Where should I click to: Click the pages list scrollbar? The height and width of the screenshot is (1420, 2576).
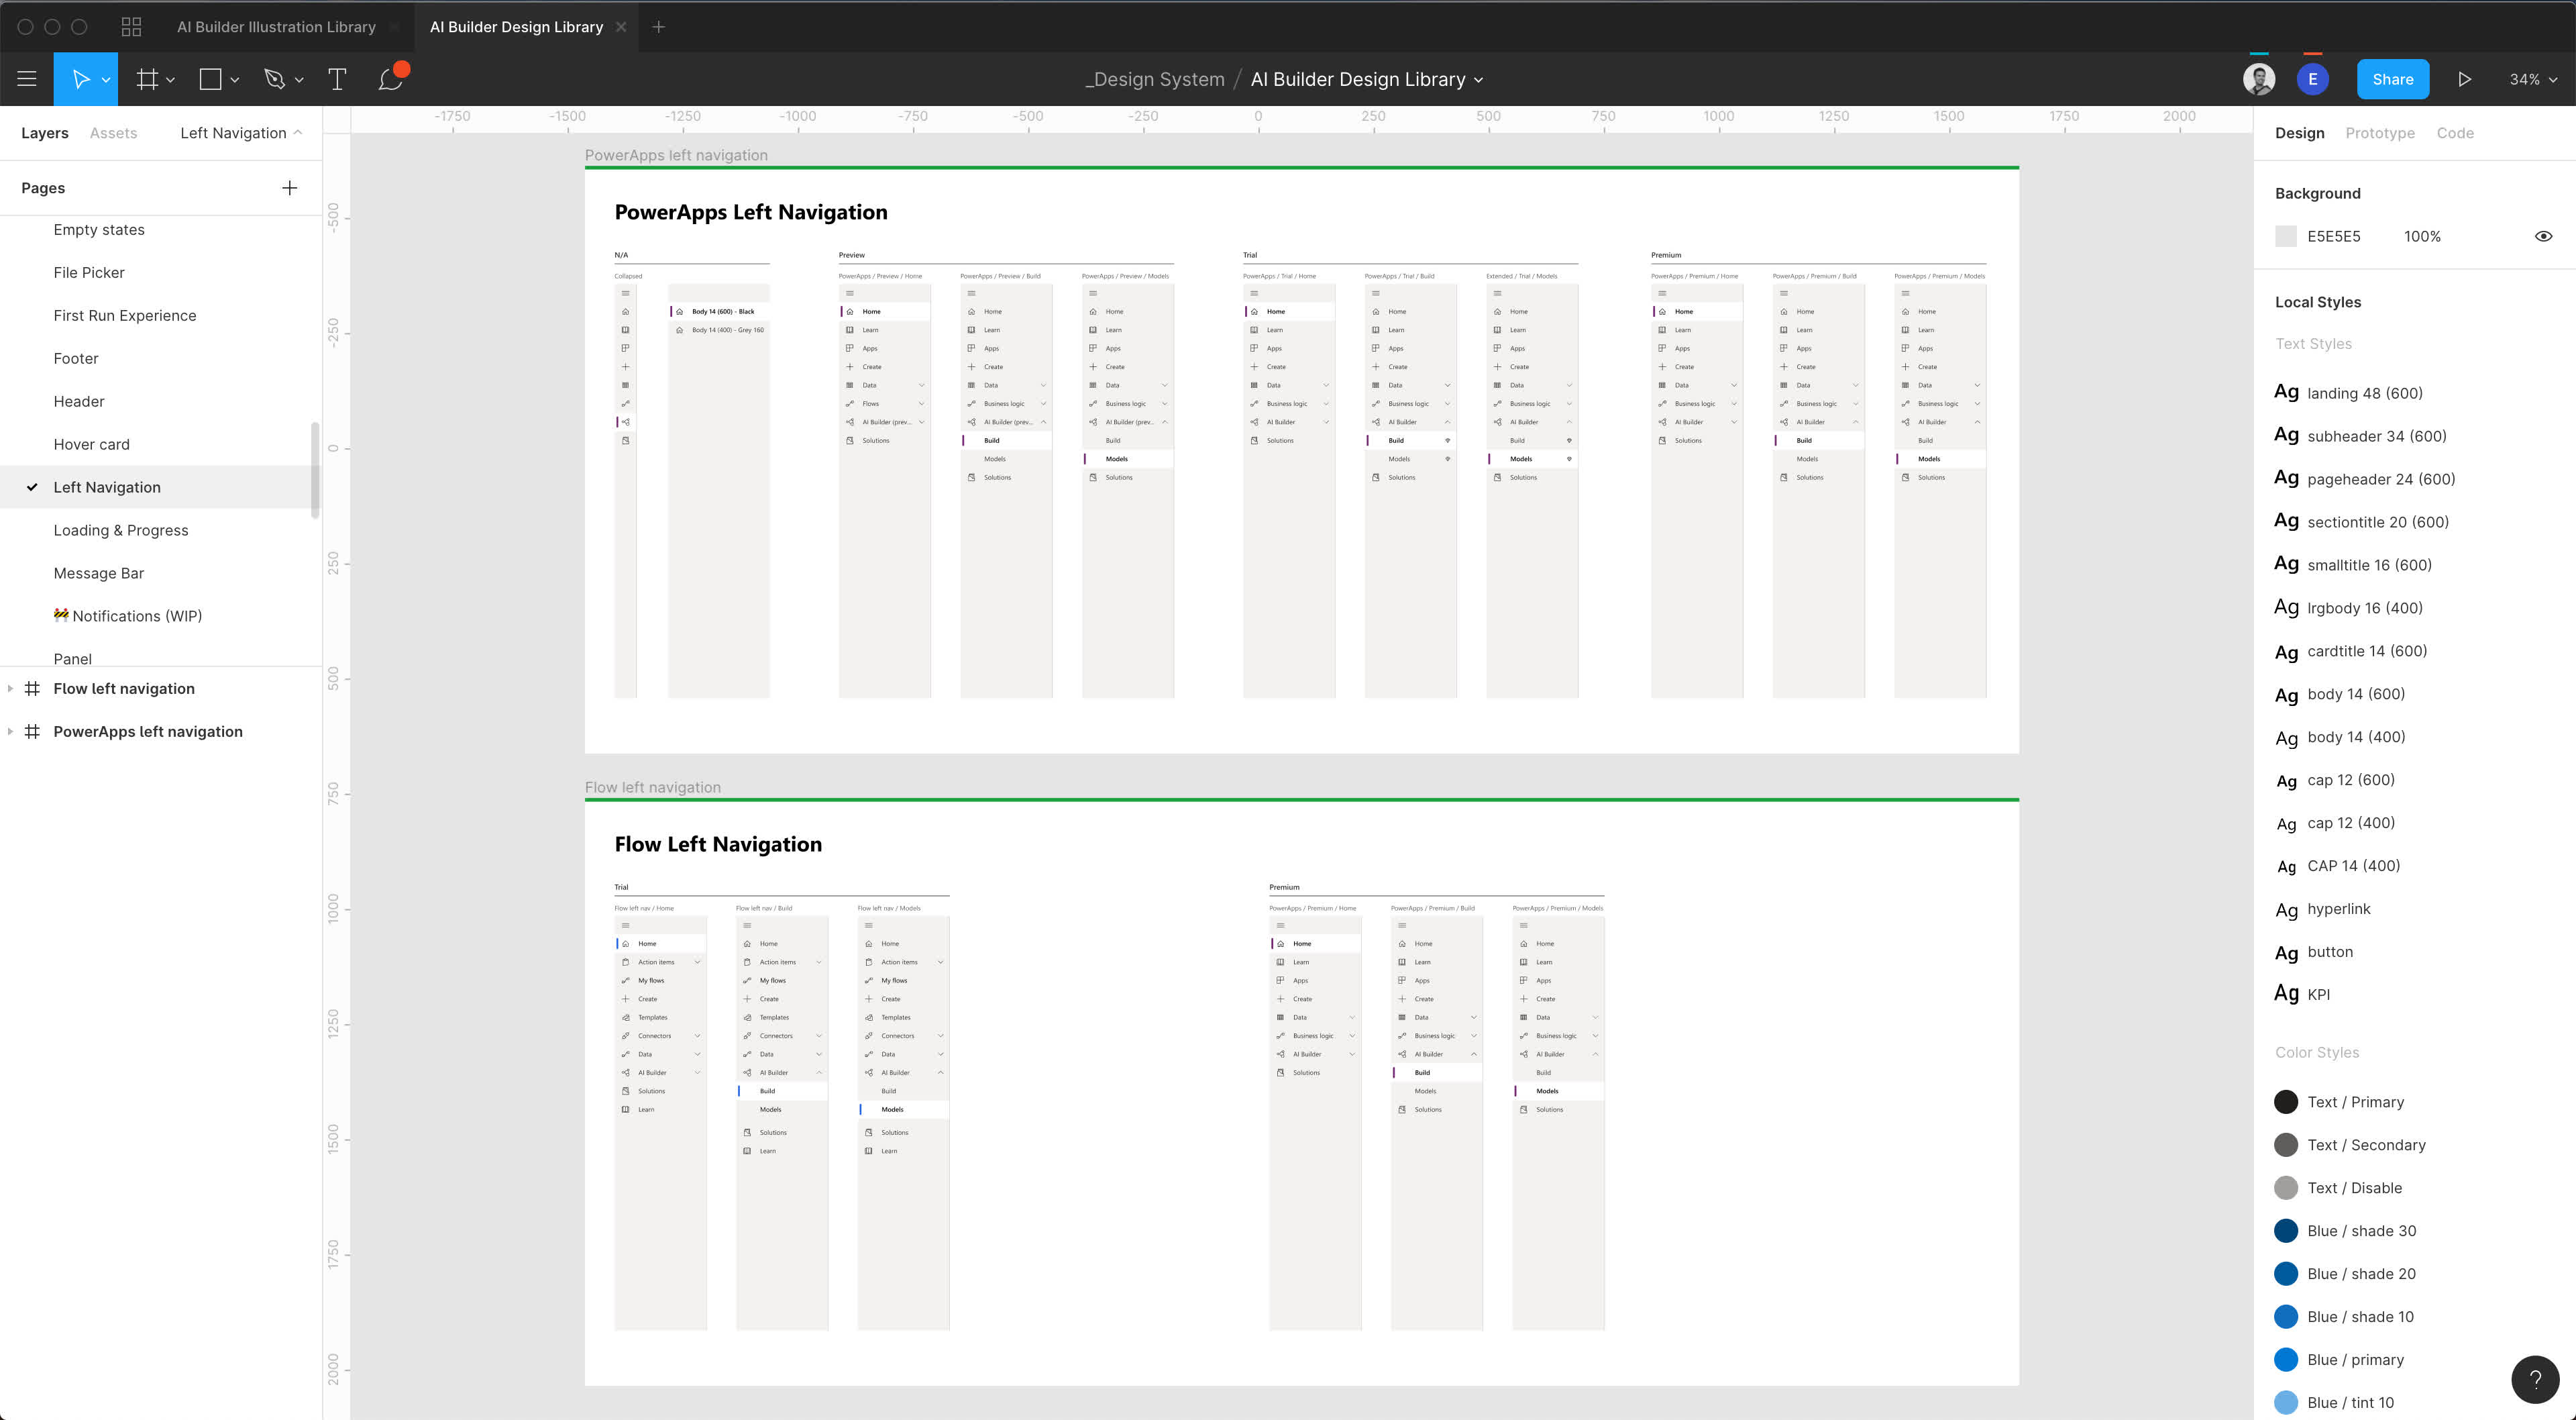point(315,470)
